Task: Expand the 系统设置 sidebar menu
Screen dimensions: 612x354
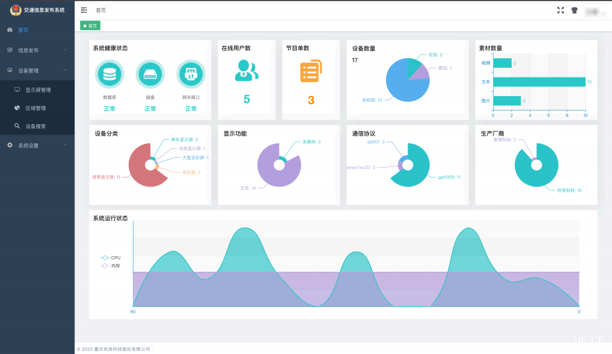Action: 37,145
